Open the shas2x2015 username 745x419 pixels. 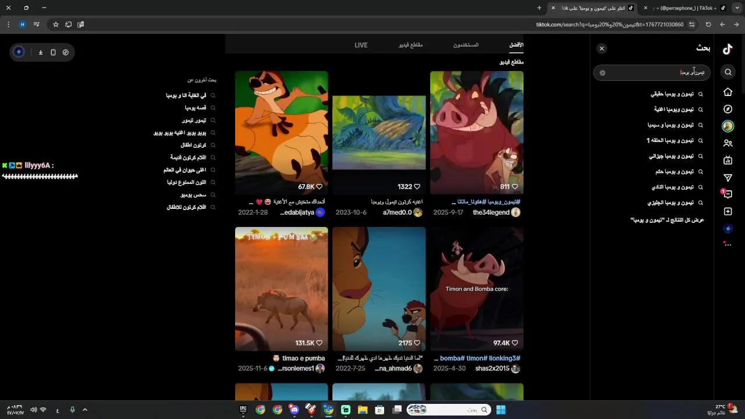tap(492, 368)
